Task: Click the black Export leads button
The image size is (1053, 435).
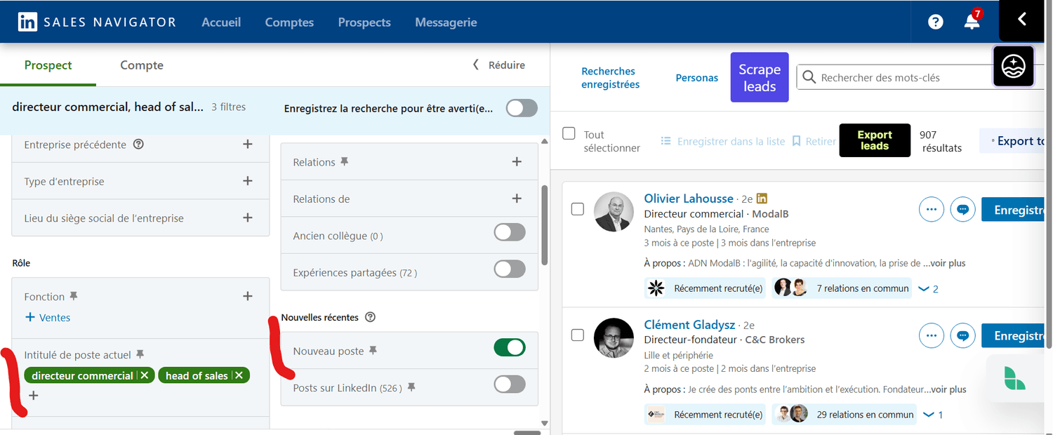Action: tap(875, 140)
